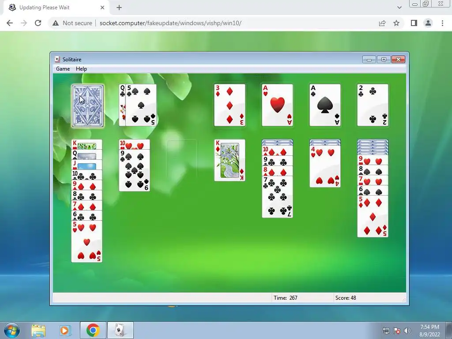
Task: Reload the browser page
Action: (38, 23)
